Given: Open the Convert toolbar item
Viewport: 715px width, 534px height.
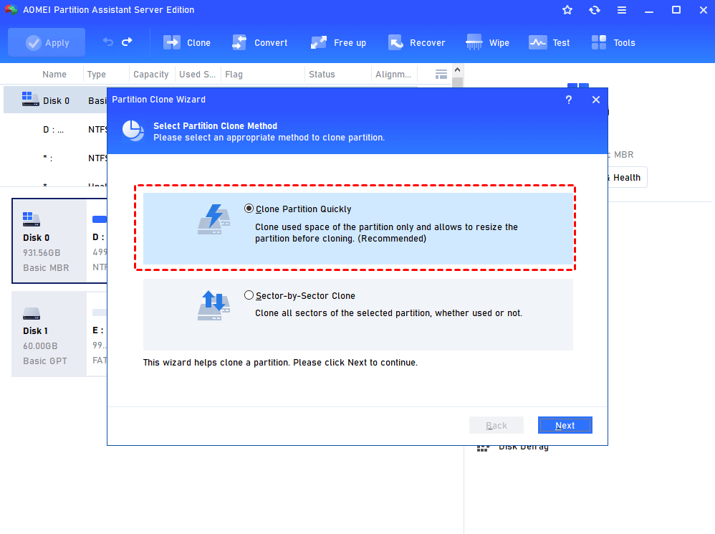Looking at the screenshot, I should coord(259,42).
